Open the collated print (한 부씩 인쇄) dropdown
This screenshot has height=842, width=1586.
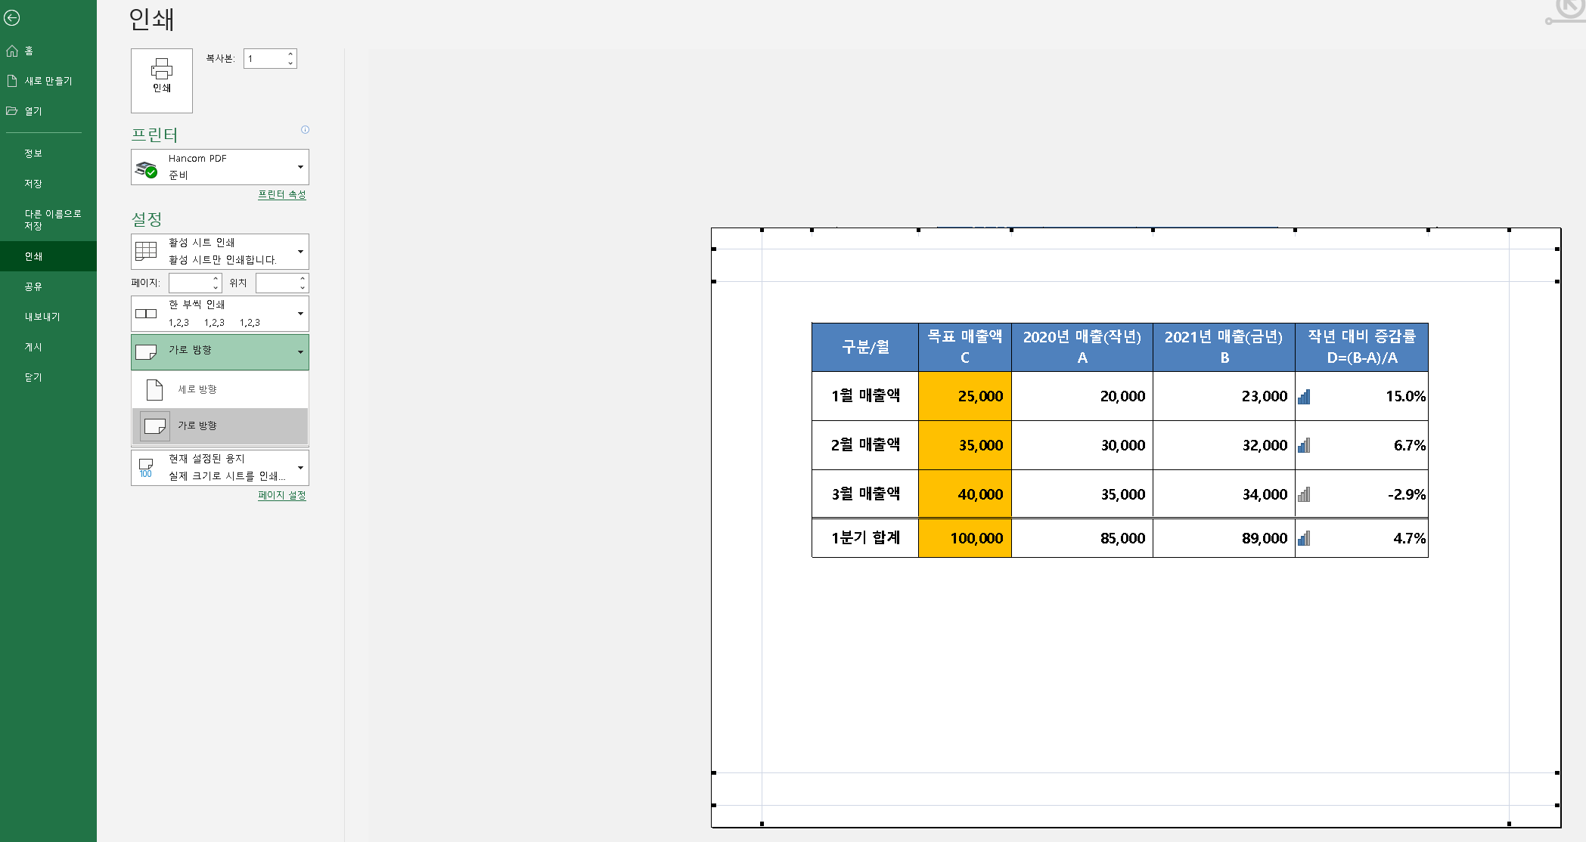300,314
